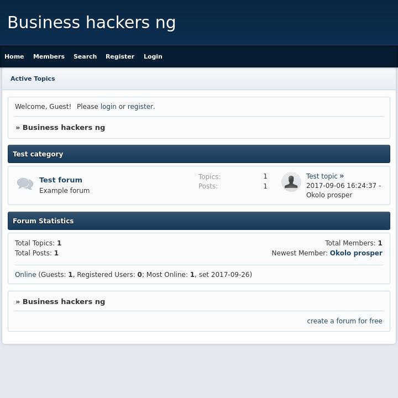Click the bottom Business hackers ng breadcrumb
This screenshot has height=398, width=398.
pos(64,302)
